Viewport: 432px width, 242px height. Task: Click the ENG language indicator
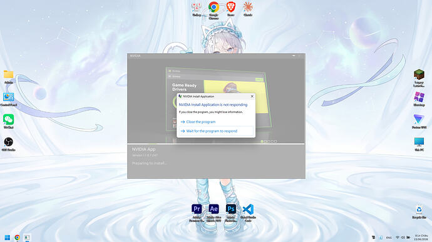pyautogui.click(x=389, y=238)
